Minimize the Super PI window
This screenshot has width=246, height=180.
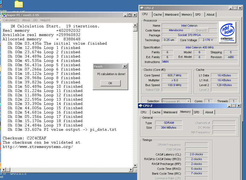coord(125,15)
